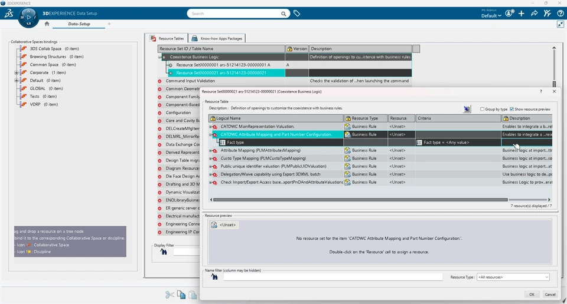Add new tab with plus button
The height and width of the screenshot is (304, 567).
pos(109,24)
